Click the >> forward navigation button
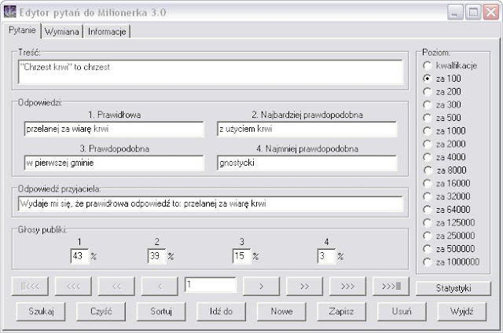This screenshot has width=503, height=333. point(304,286)
